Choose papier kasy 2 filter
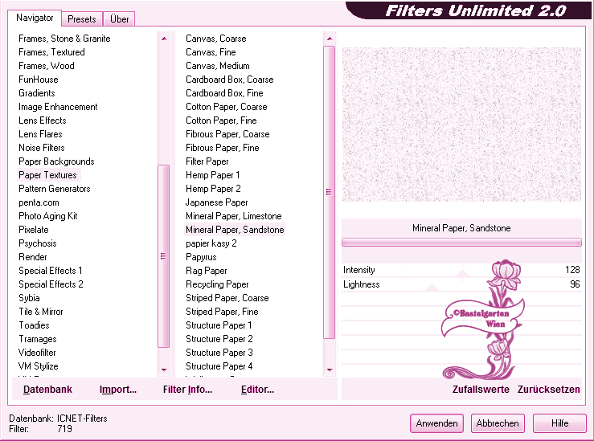The image size is (594, 441). [x=211, y=243]
